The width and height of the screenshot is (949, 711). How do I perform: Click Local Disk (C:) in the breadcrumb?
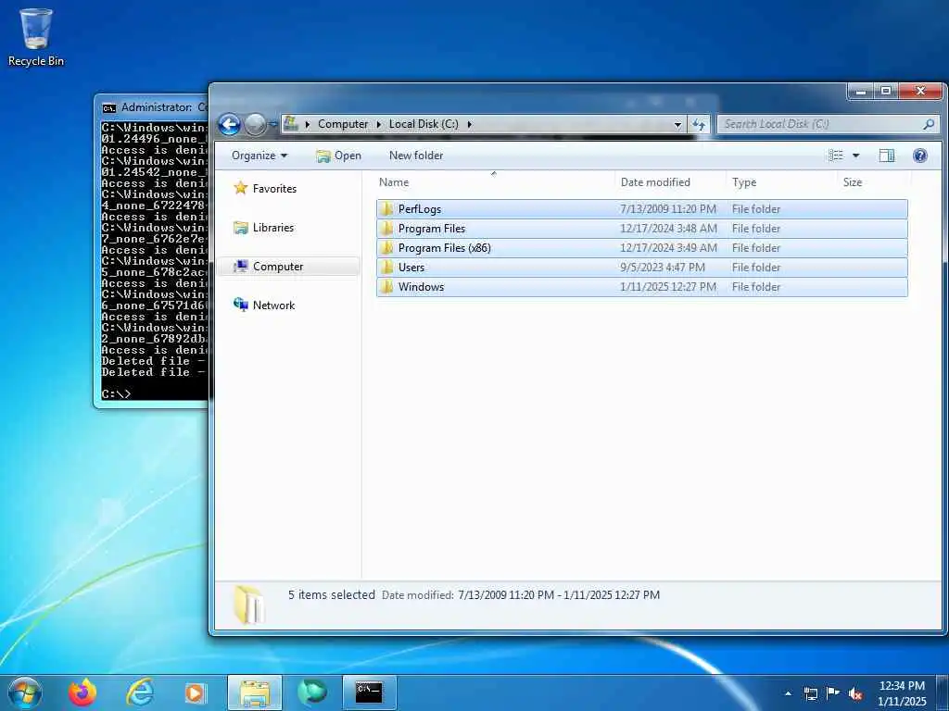[x=424, y=124]
